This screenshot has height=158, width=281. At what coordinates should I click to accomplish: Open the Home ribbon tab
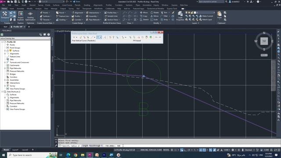(4, 8)
